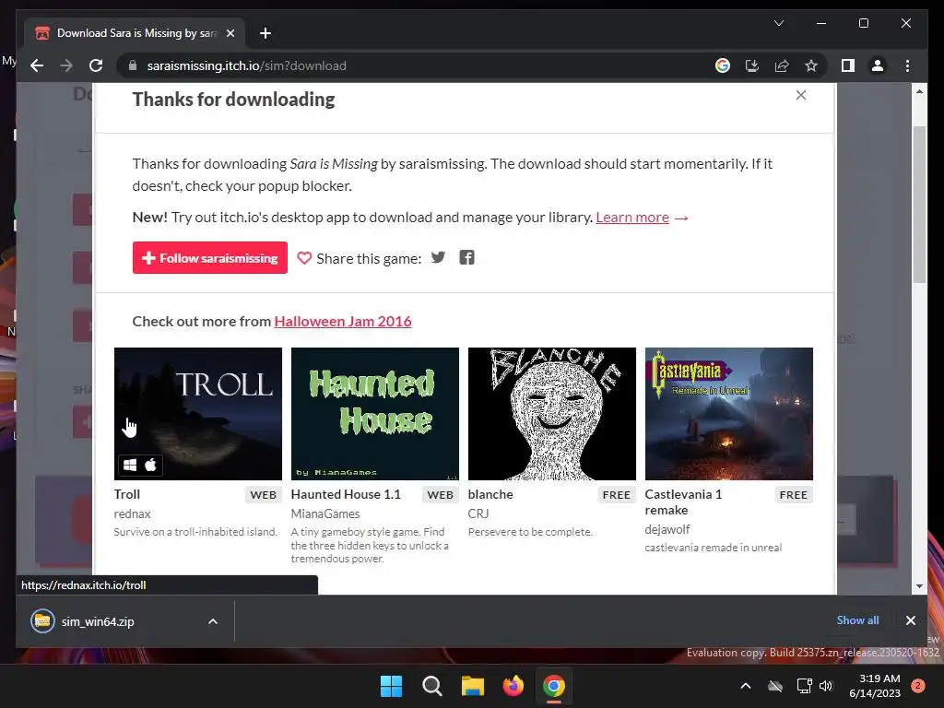Open the Windows Start menu
This screenshot has width=944, height=708.
[x=391, y=686]
